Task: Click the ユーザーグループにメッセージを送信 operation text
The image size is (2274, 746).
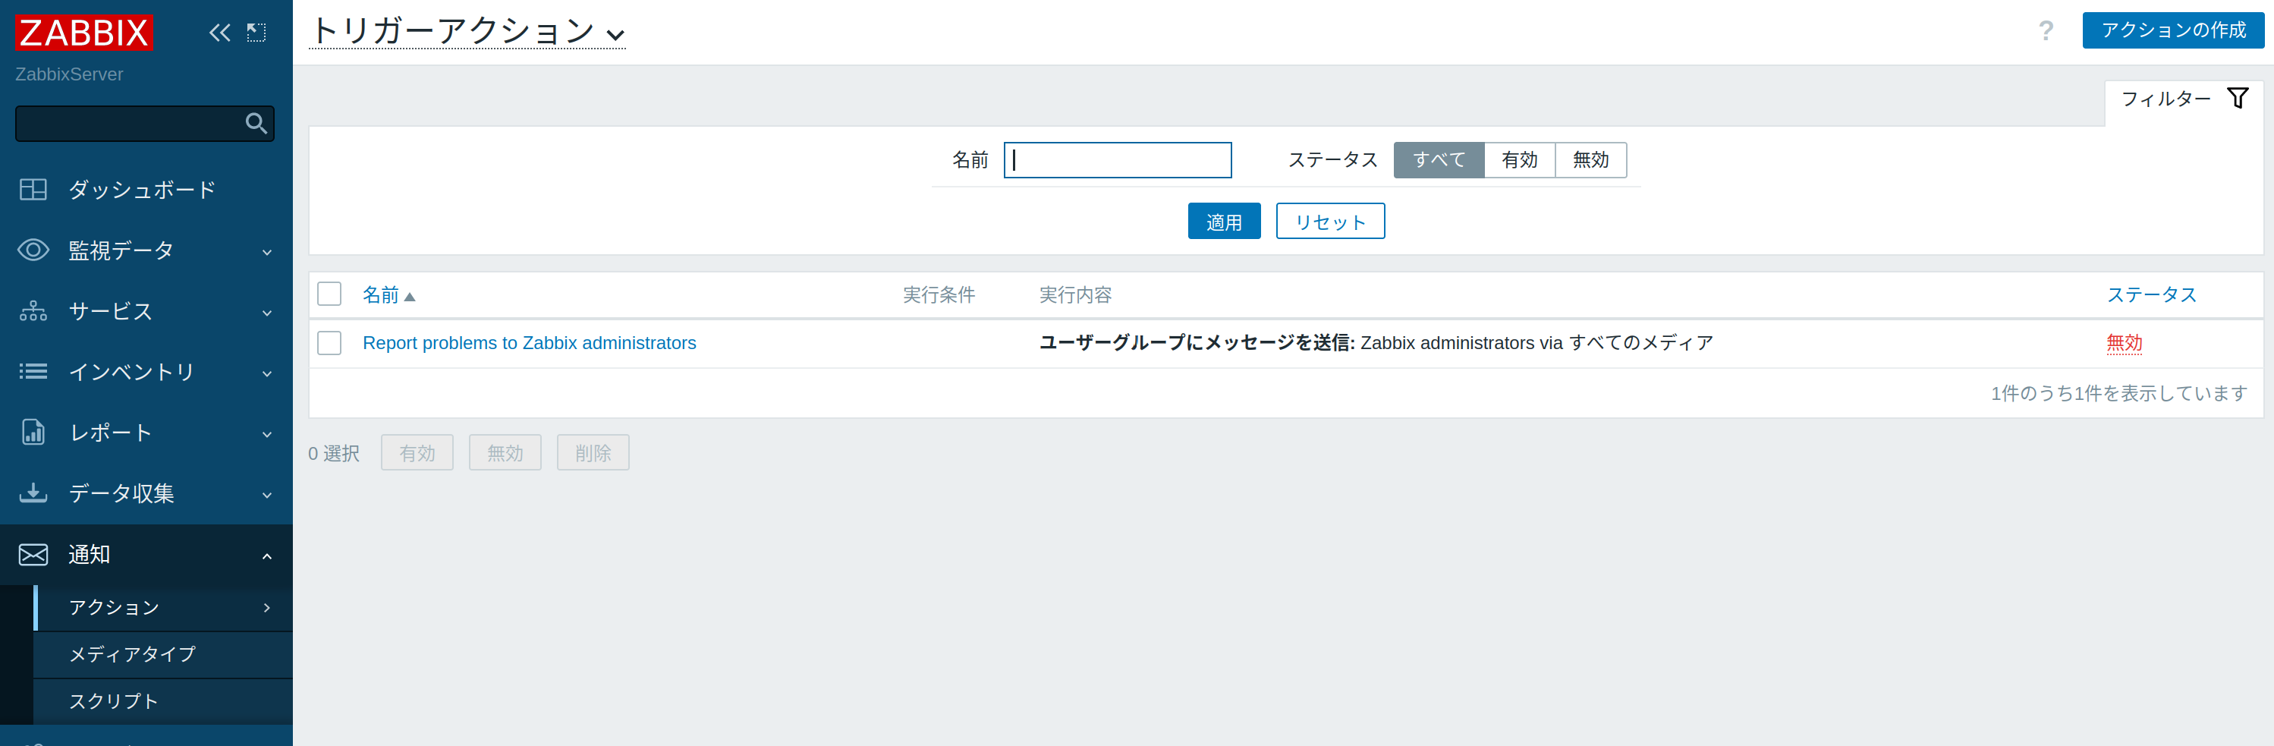Action: click(x=1197, y=342)
